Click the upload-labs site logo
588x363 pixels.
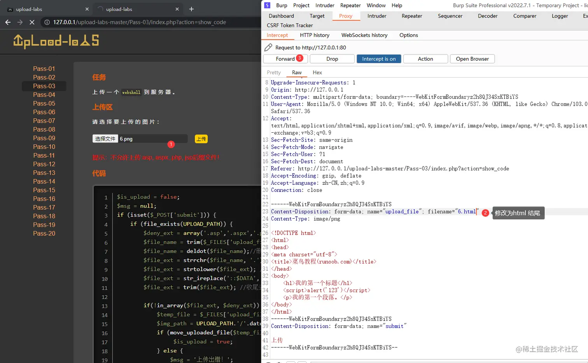(56, 41)
